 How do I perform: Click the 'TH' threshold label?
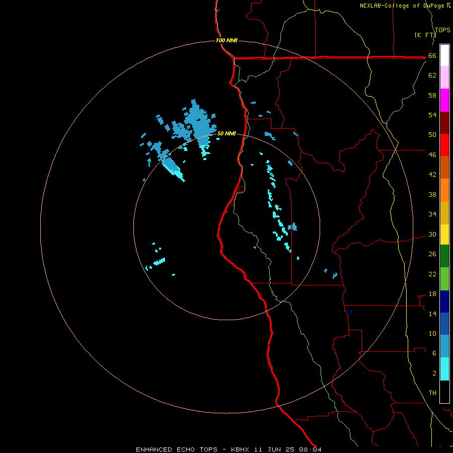tap(432, 393)
